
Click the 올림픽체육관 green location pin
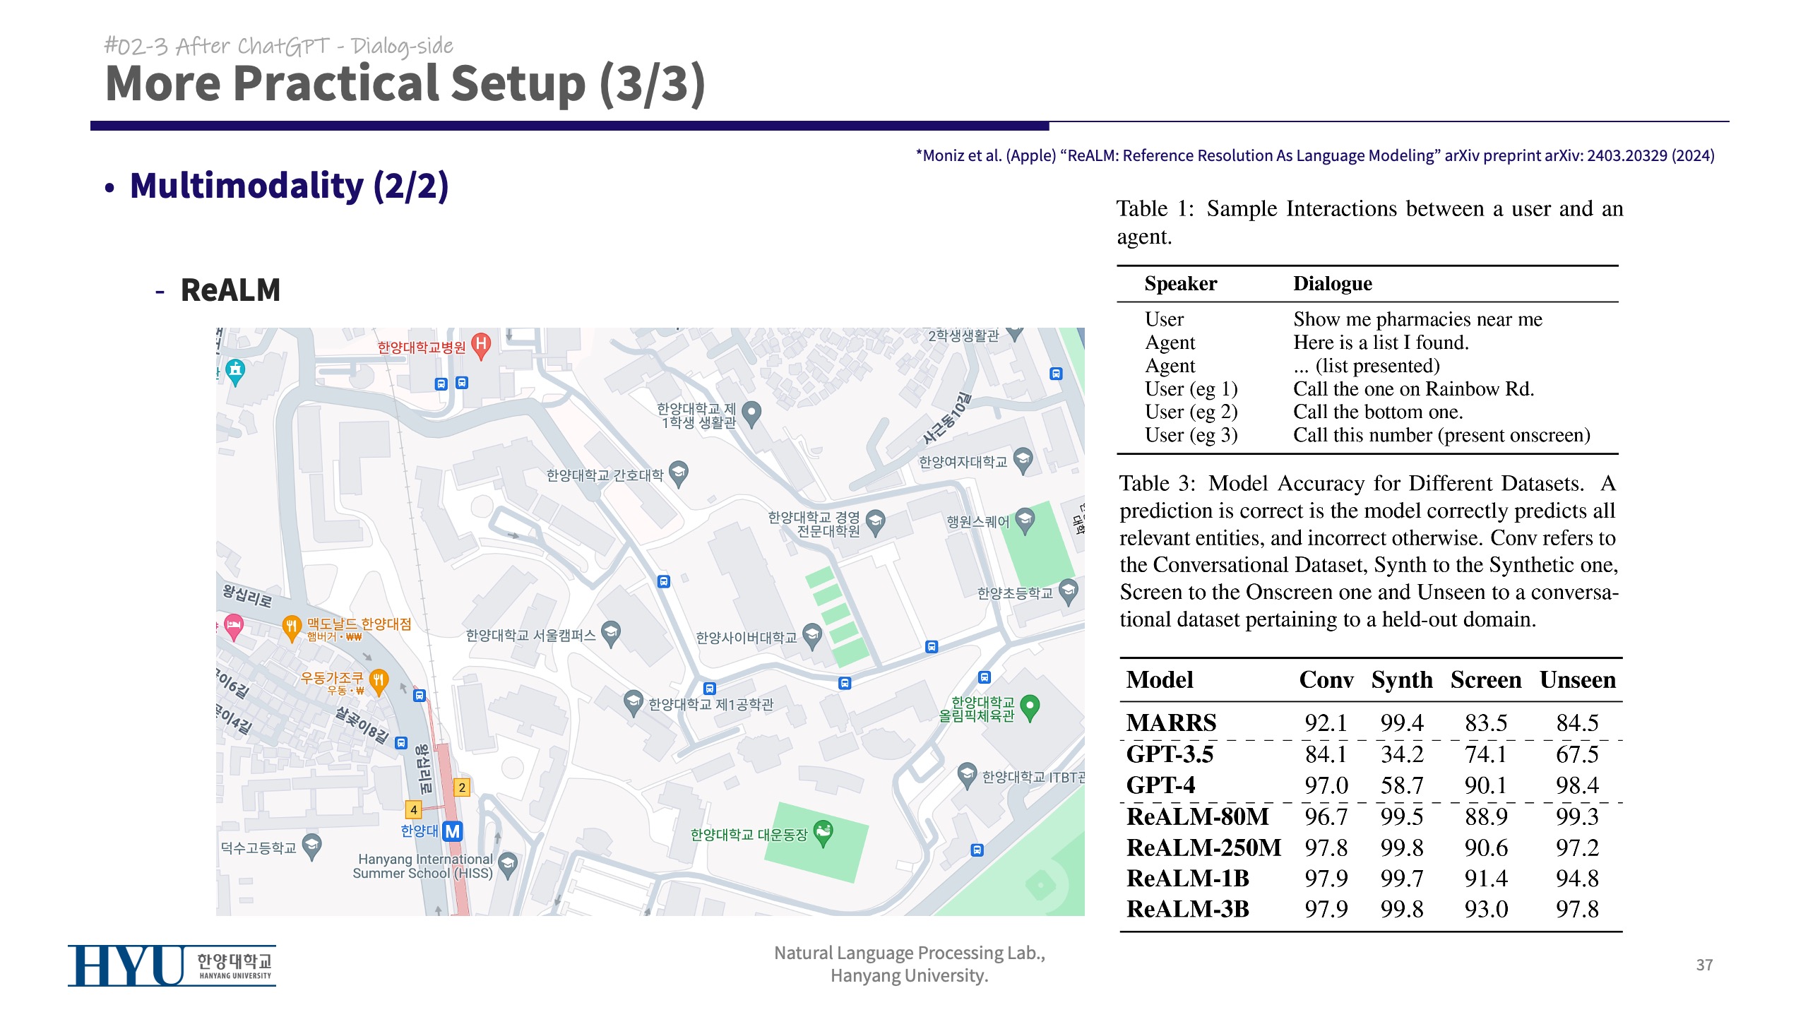[x=1030, y=706]
